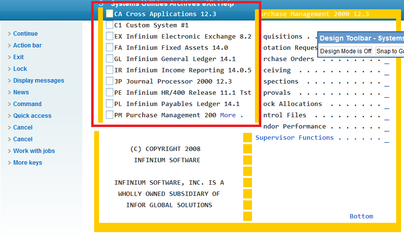Image resolution: width=404 pixels, height=237 pixels.
Task: Click the 'Stock Allocations' menu text
Action: pyautogui.click(x=292, y=104)
